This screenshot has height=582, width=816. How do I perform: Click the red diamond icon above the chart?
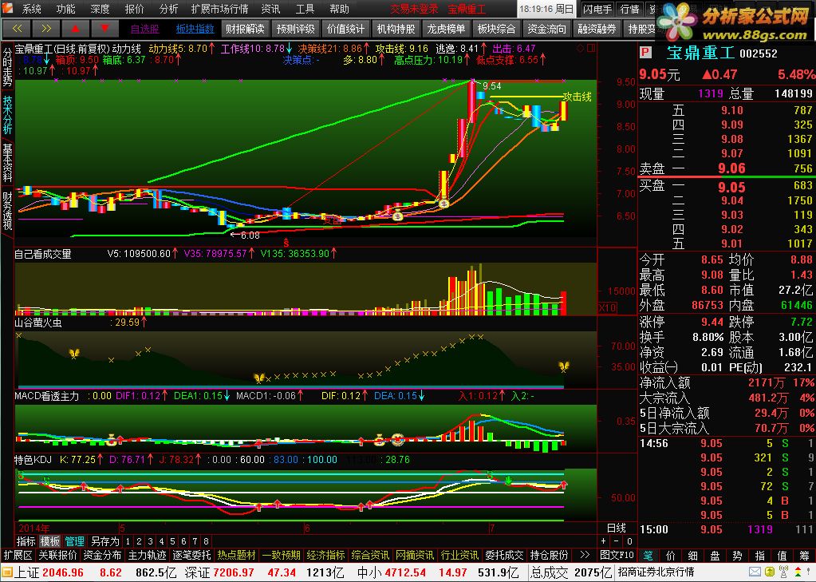point(581,49)
